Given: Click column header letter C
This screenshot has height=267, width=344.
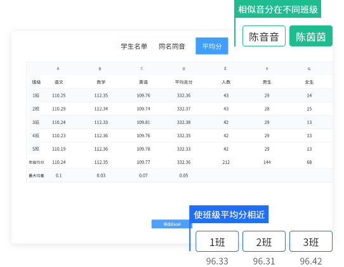Looking at the screenshot, I should coord(142,69).
